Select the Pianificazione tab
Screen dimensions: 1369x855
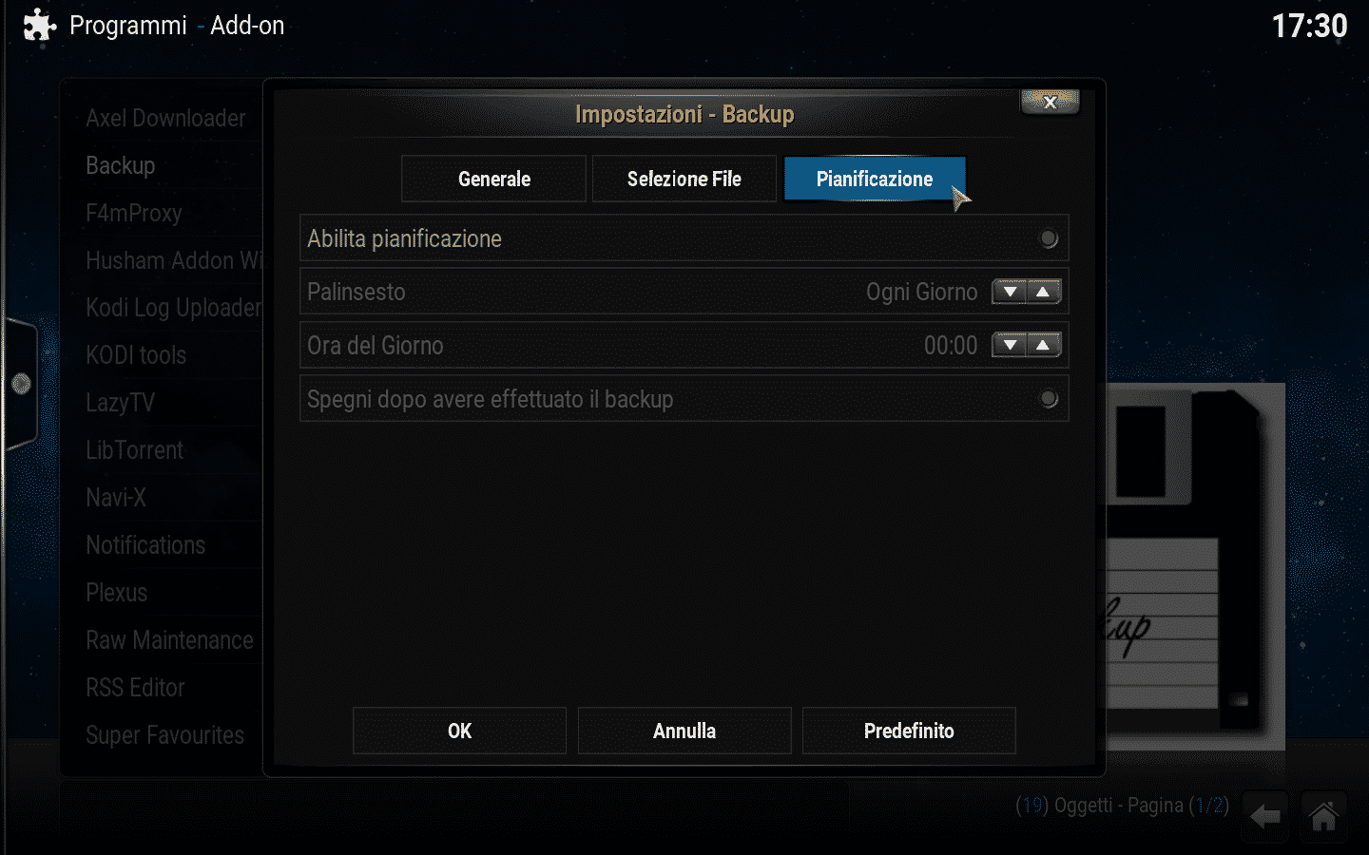tap(875, 179)
